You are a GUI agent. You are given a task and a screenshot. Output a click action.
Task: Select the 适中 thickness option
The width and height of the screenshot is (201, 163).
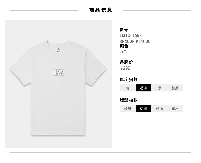coord(143,88)
